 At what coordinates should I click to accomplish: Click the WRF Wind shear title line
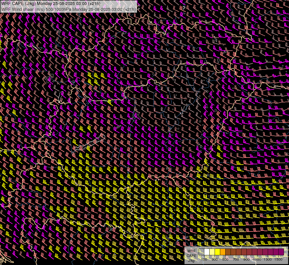pos(68,9)
